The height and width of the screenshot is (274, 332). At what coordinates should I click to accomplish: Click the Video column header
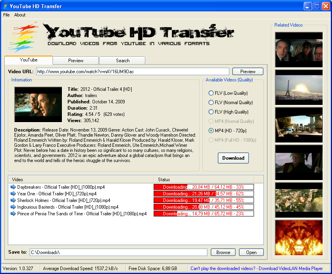click(81, 180)
